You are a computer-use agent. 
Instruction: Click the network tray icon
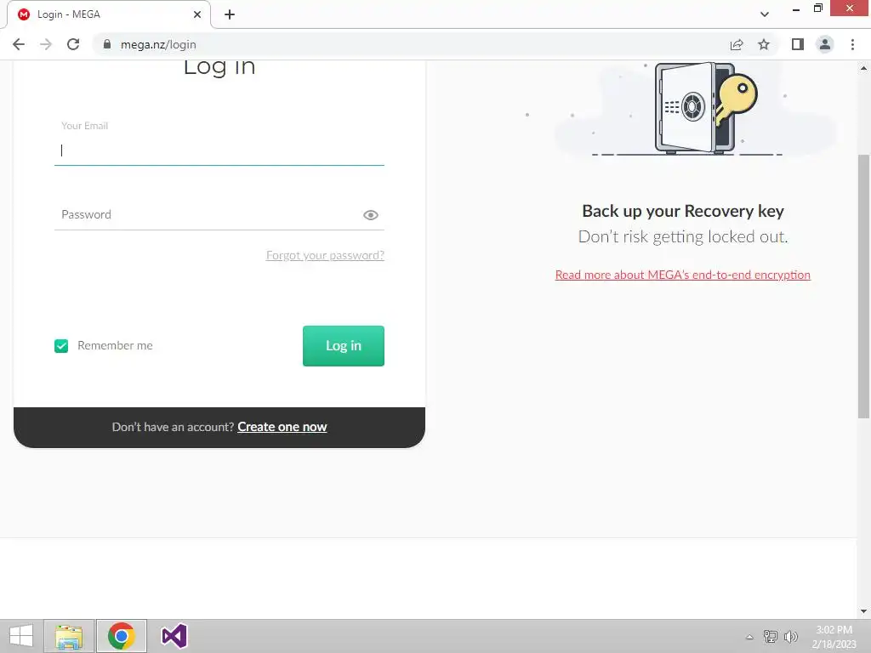(x=771, y=636)
